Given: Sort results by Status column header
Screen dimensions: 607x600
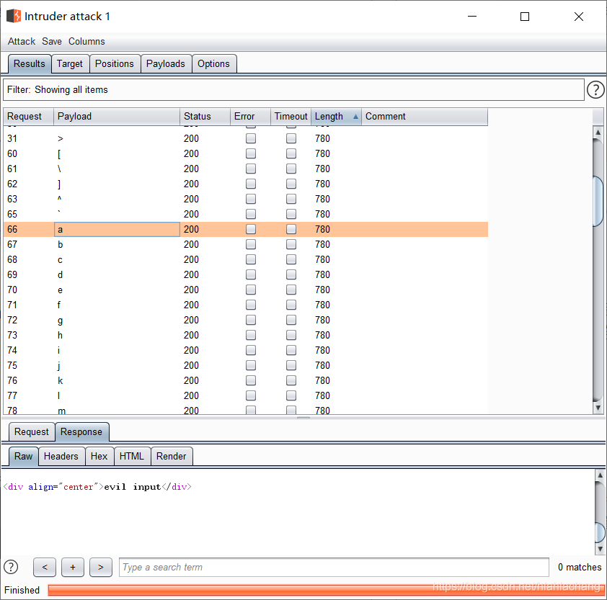Looking at the screenshot, I should (205, 117).
